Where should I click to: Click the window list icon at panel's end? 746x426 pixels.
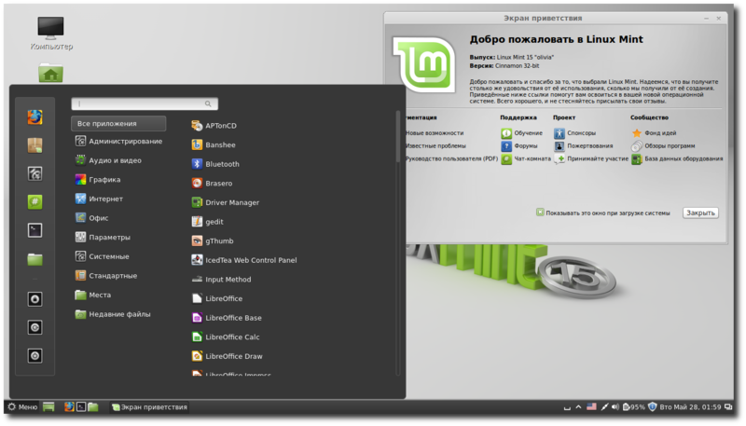[728, 407]
